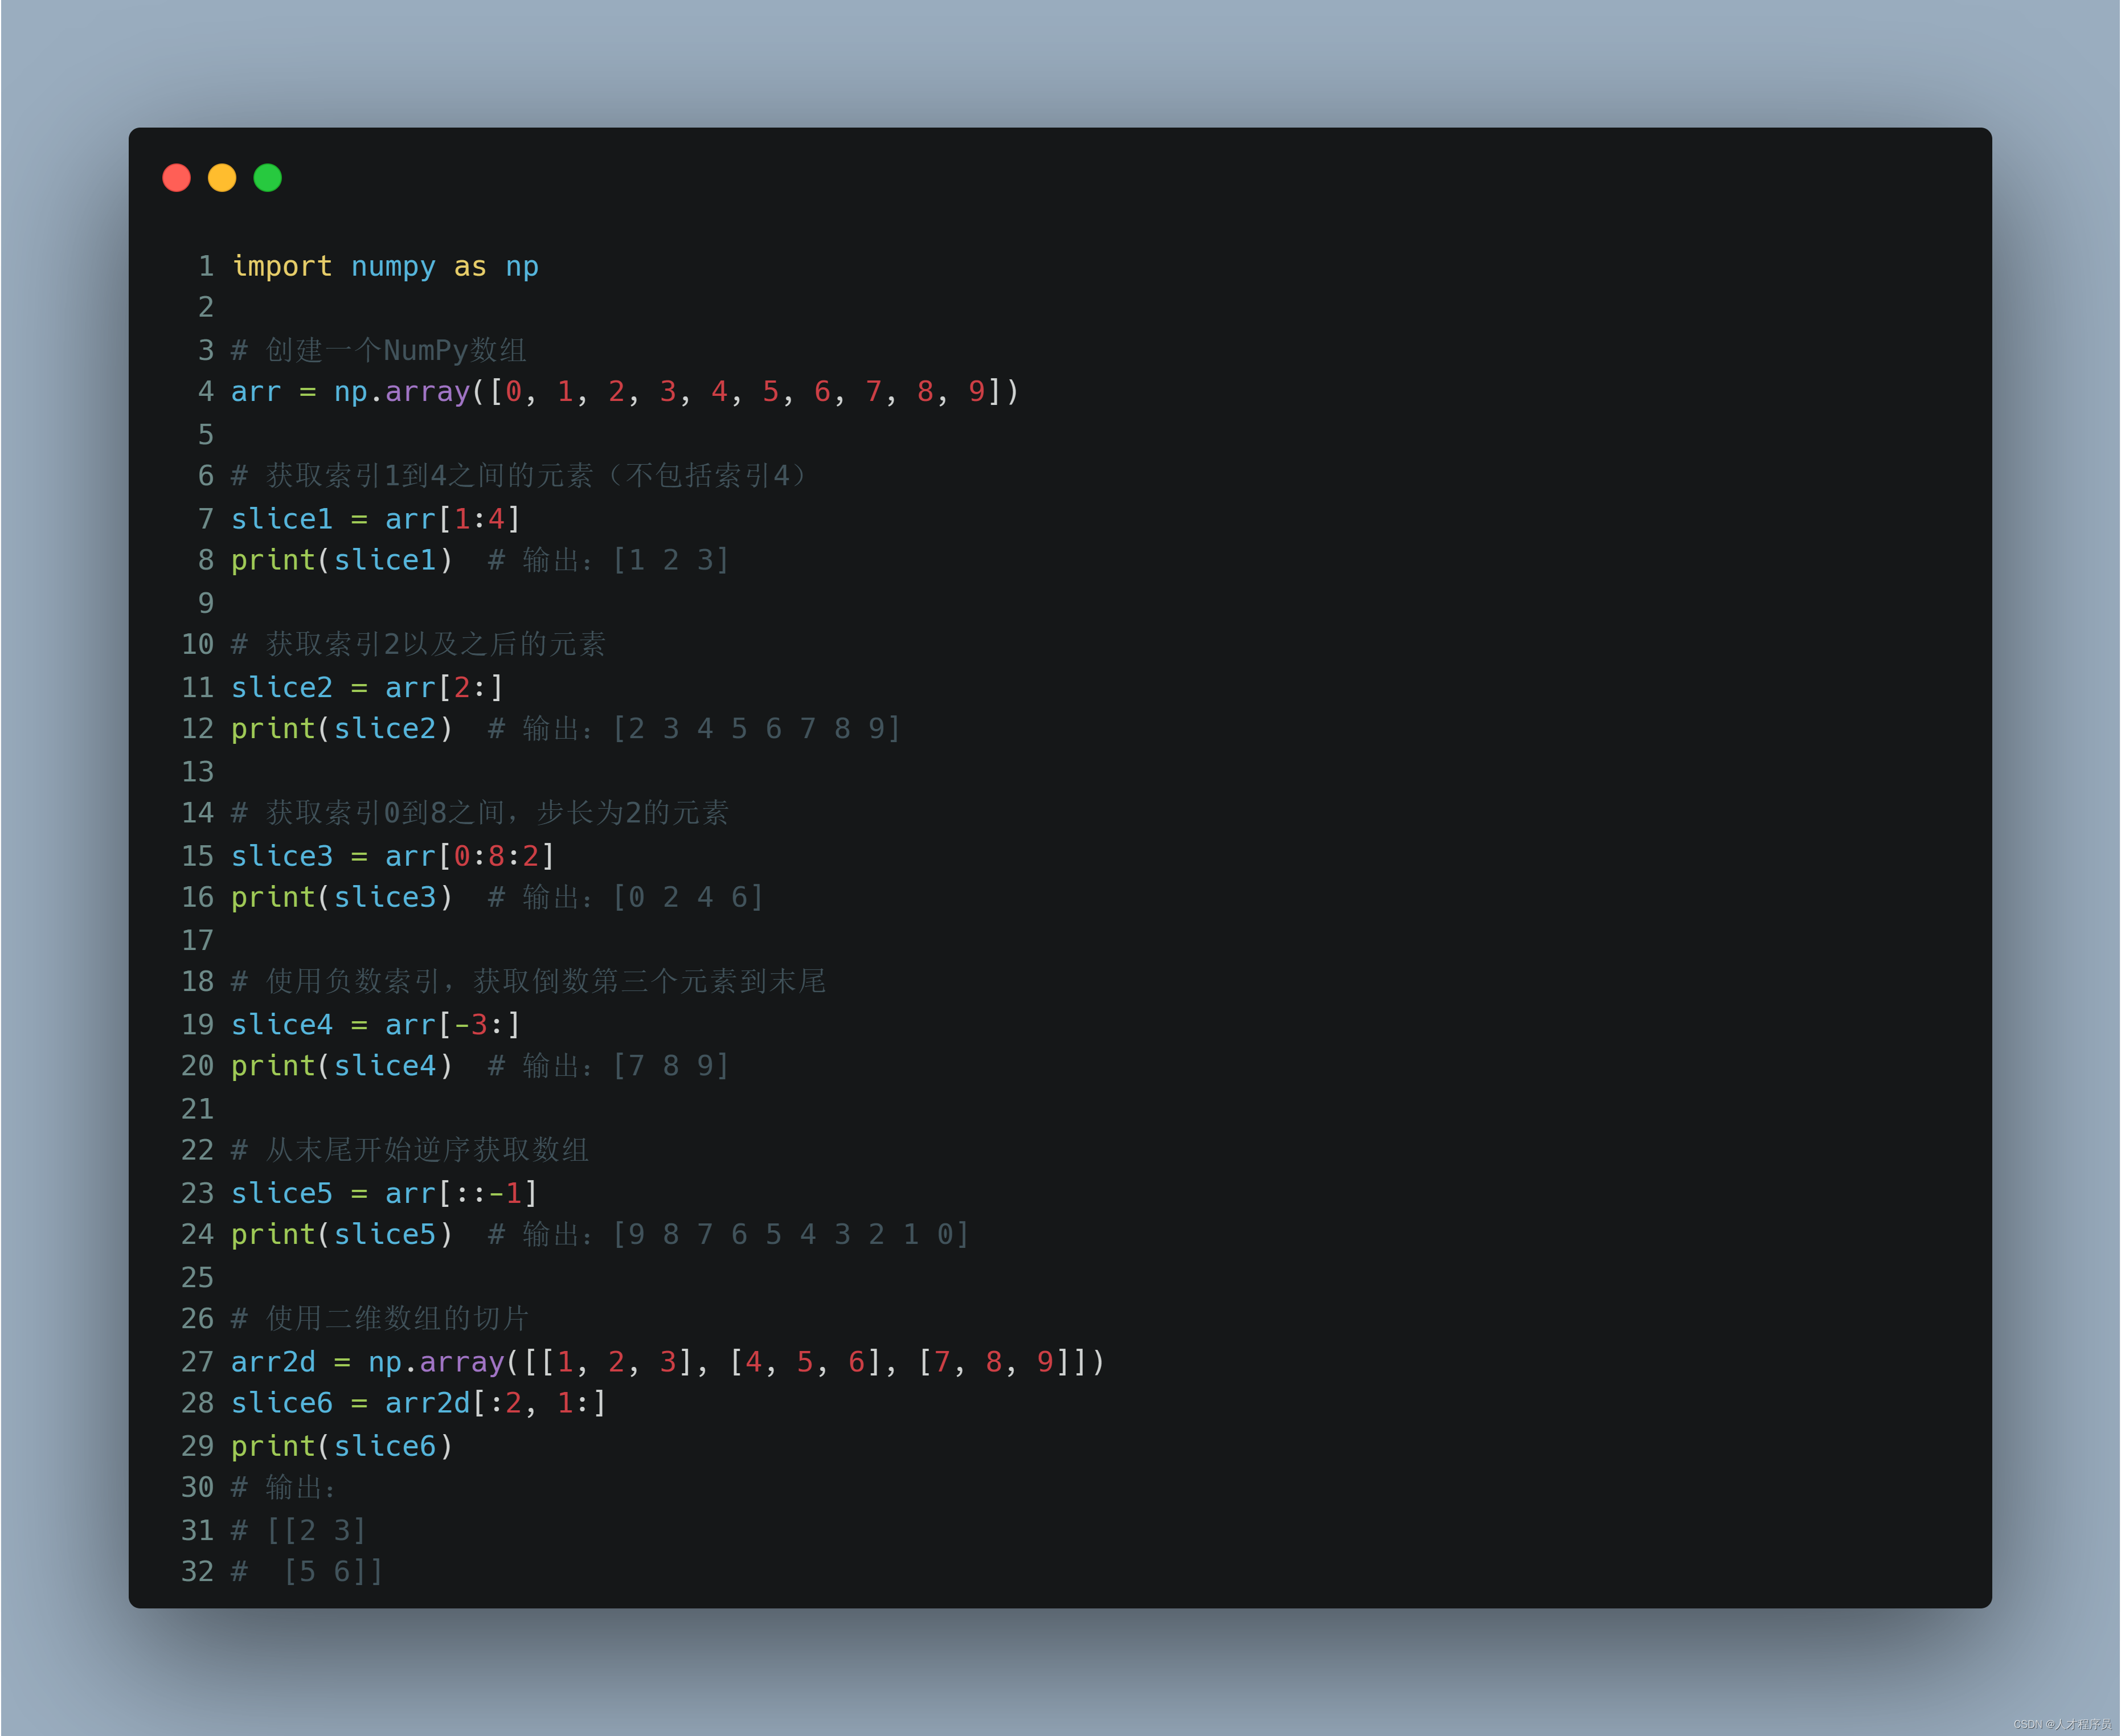Click line number 18 in gutter
The image size is (2121, 1736).
197,981
